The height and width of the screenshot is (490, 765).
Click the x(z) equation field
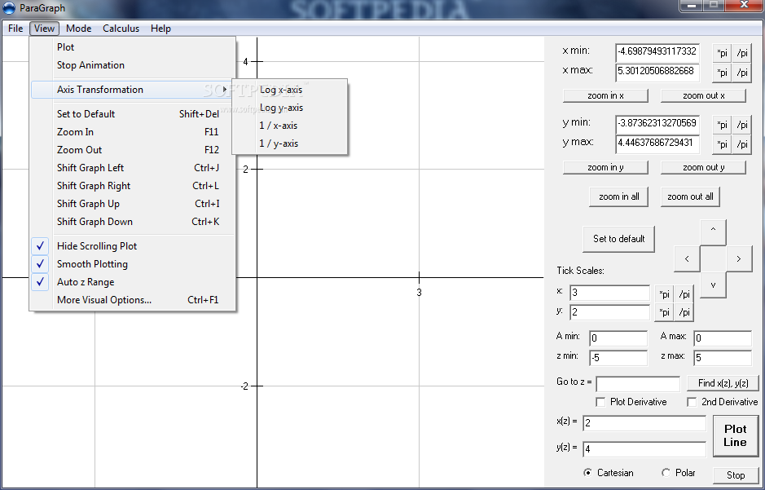point(644,423)
